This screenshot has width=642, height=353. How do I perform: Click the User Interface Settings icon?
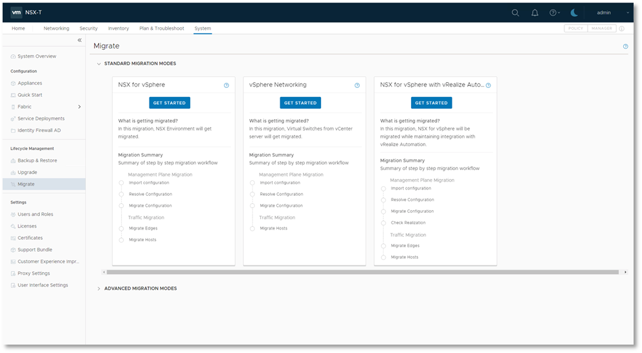[x=13, y=286]
